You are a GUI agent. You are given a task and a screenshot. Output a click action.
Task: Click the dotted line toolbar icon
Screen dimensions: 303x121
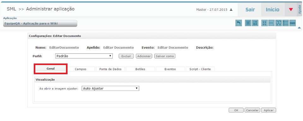point(271,23)
